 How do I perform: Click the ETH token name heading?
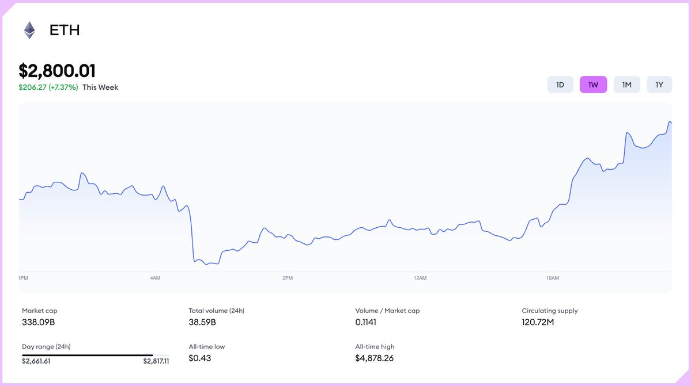pyautogui.click(x=65, y=30)
